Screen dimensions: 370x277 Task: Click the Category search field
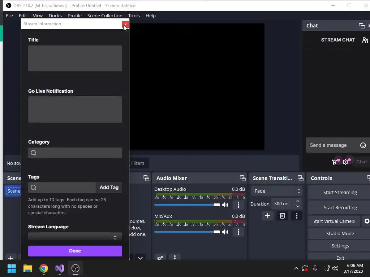pyautogui.click(x=75, y=153)
